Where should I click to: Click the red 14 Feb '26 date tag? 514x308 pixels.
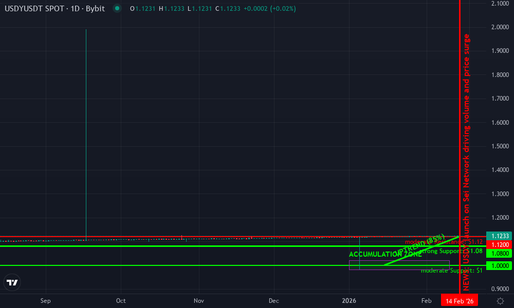pyautogui.click(x=460, y=300)
